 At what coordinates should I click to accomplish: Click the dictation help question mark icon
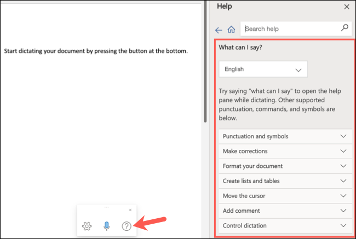[127, 226]
